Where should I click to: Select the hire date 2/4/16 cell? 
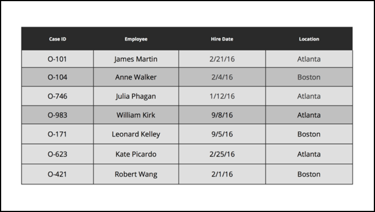pyautogui.click(x=222, y=77)
